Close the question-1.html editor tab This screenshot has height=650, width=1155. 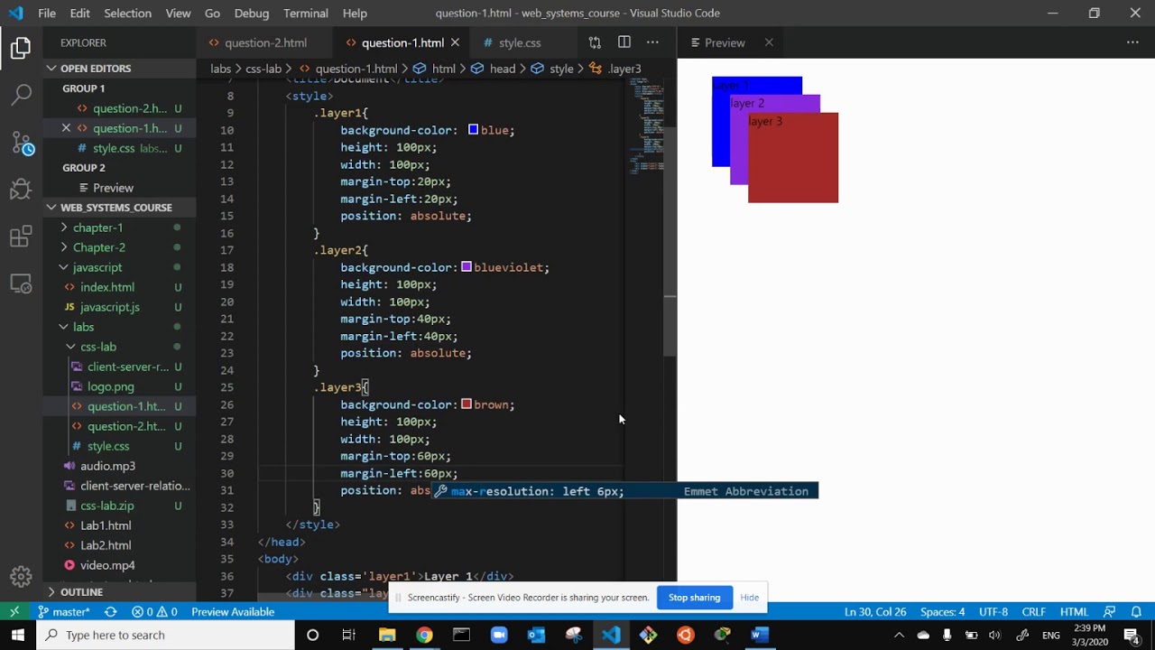pyautogui.click(x=455, y=42)
